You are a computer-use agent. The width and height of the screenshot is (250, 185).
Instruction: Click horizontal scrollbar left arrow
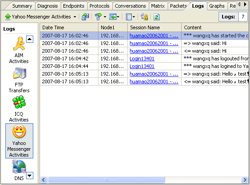coord(44,180)
